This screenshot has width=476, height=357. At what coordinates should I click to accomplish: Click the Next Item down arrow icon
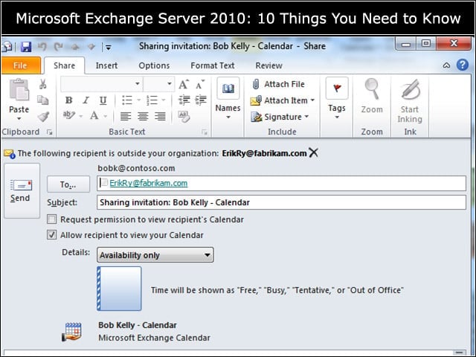[91, 47]
